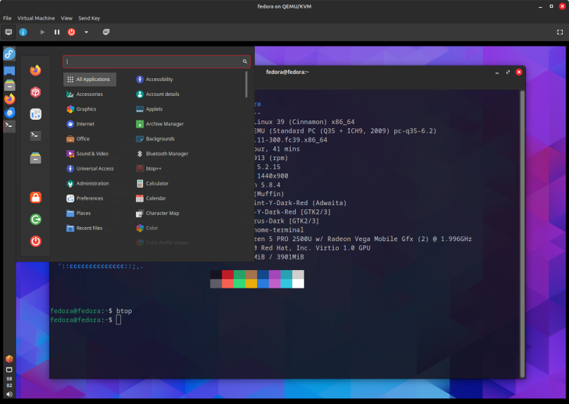Viewport: 569px width, 404px height.
Task: Click the application list scrollbar in the menu
Action: point(246,85)
